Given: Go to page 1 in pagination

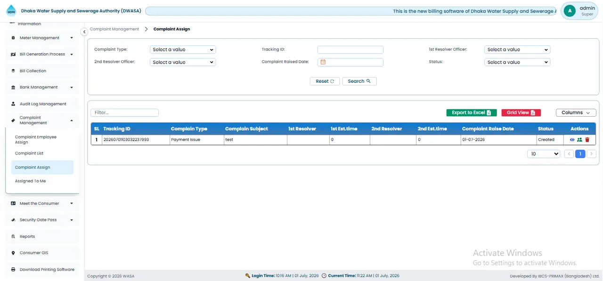Looking at the screenshot, I should click(580, 154).
